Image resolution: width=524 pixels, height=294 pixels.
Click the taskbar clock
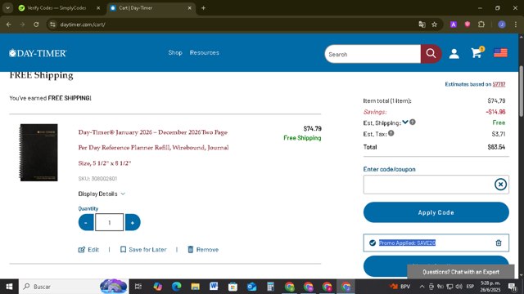490,287
